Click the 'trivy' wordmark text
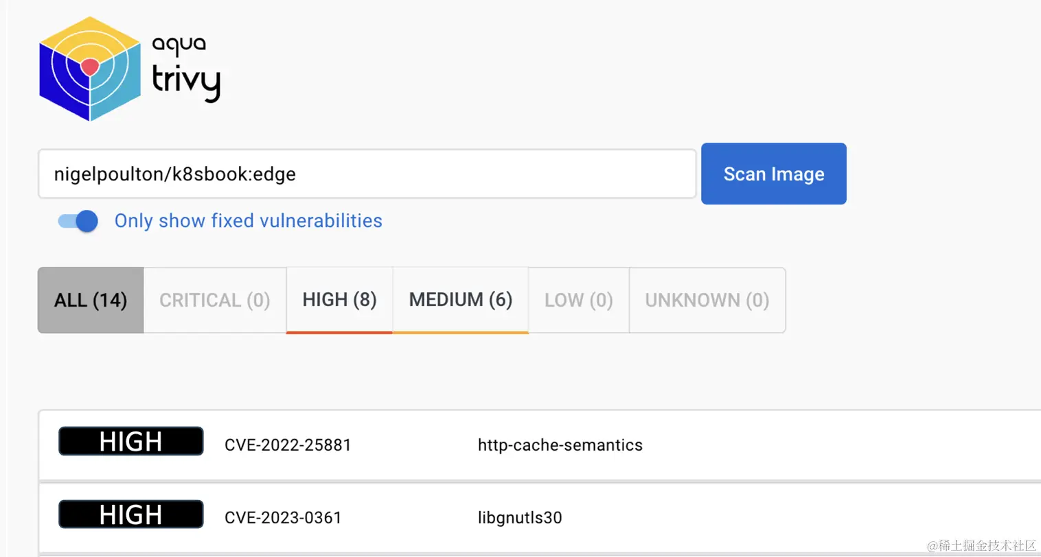This screenshot has width=1041, height=557. click(186, 82)
